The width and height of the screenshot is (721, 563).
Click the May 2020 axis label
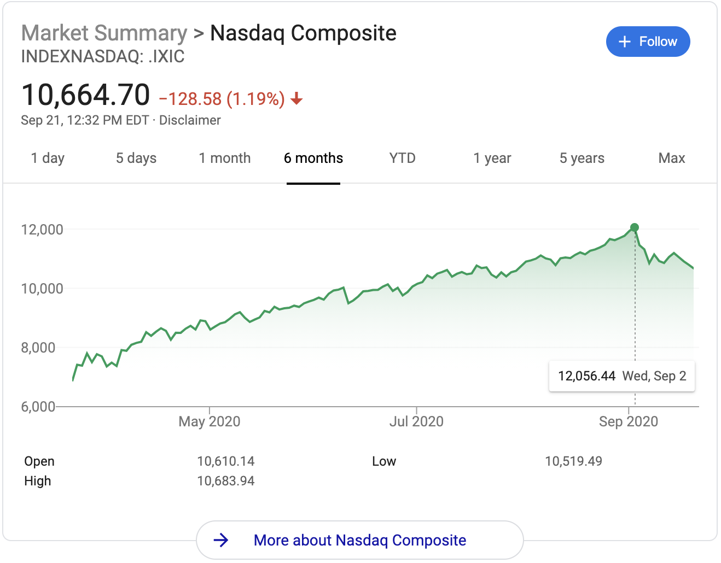click(210, 421)
